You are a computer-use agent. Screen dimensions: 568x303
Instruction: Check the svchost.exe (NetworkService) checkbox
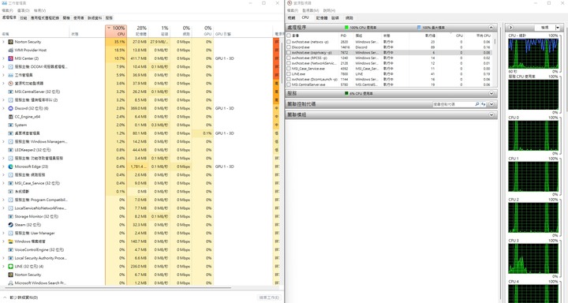(289, 63)
